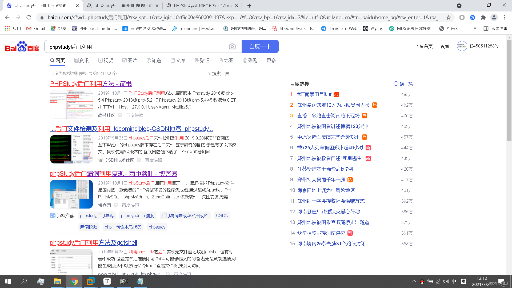Click Chrome icon in taskbar
The width and height of the screenshot is (512, 288).
coord(74,281)
